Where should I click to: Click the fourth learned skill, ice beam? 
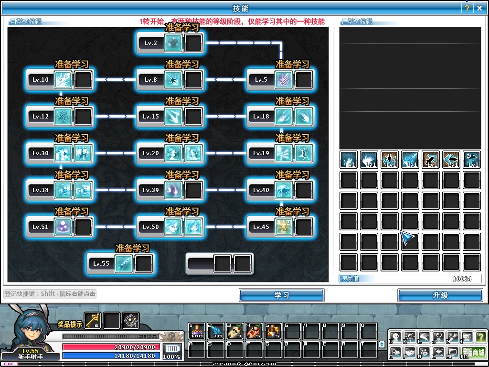[x=410, y=160]
